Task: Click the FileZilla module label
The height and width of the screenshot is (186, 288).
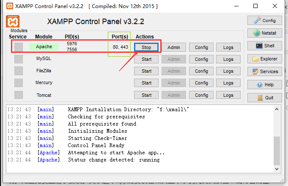Action: 44,71
